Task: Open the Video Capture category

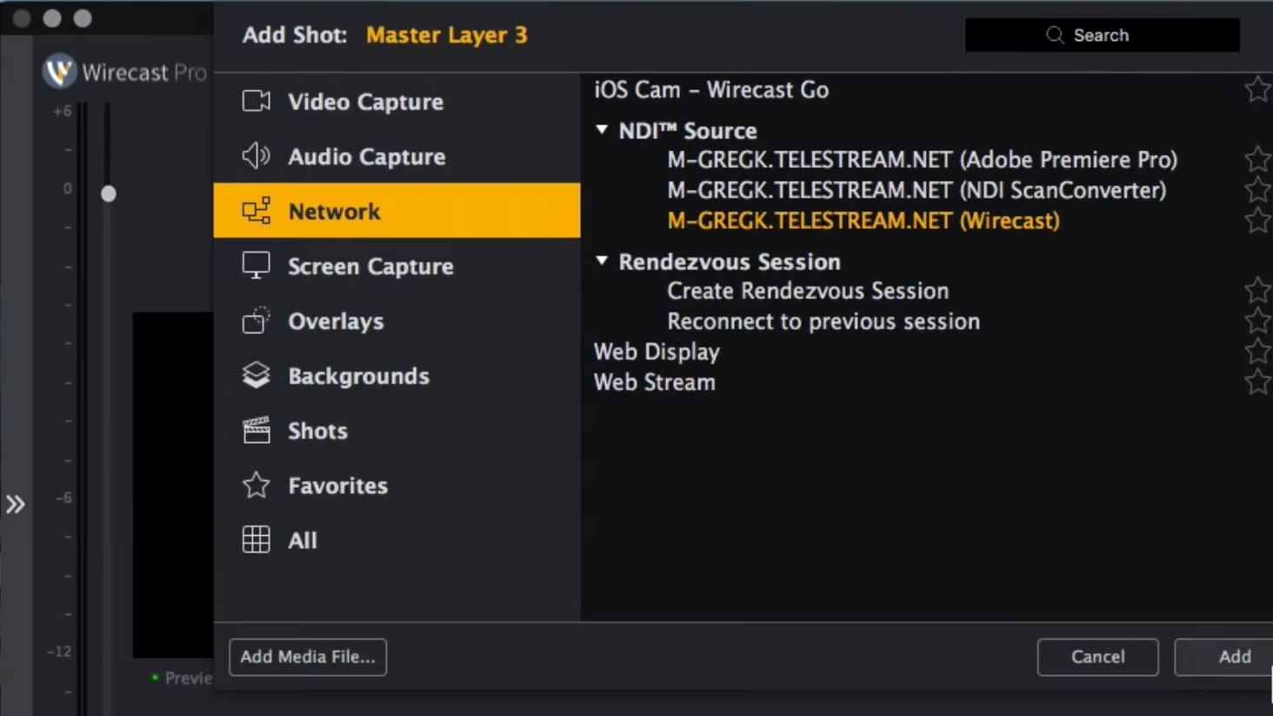Action: point(397,101)
